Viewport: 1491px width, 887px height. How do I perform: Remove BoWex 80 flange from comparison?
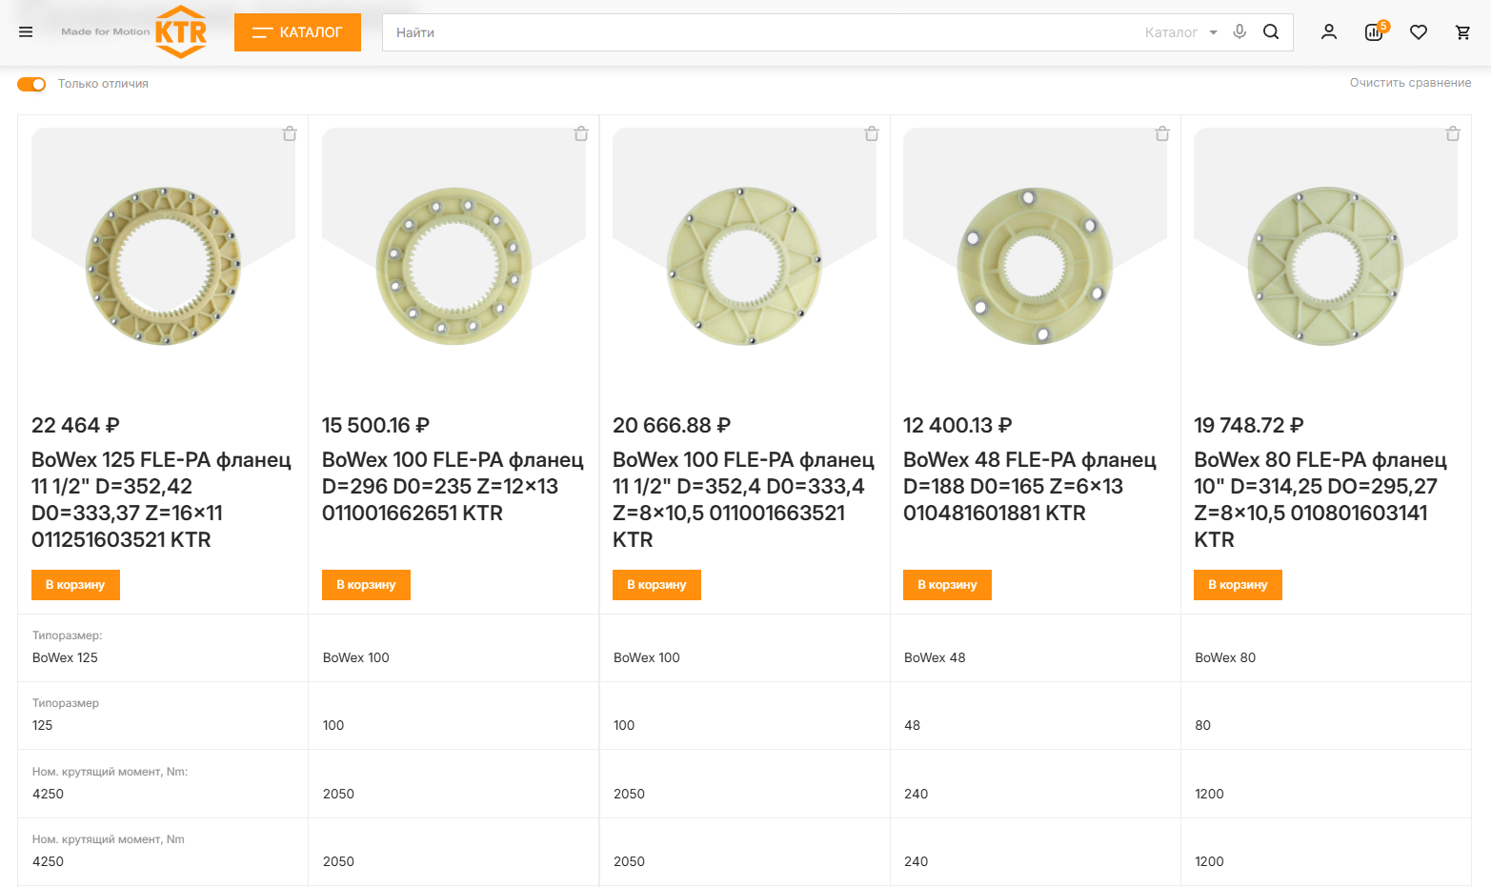1453,134
